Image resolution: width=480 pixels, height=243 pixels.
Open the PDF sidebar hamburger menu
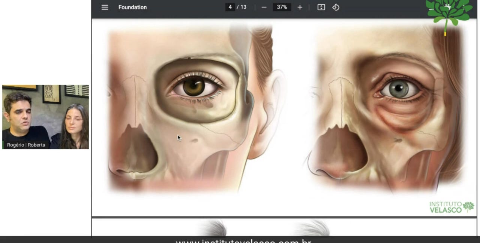(x=105, y=7)
